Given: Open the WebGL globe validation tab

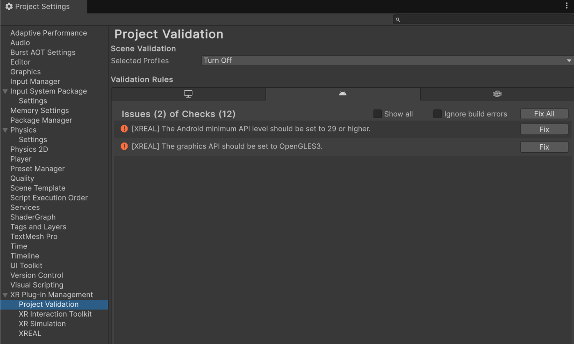Looking at the screenshot, I should tap(497, 94).
